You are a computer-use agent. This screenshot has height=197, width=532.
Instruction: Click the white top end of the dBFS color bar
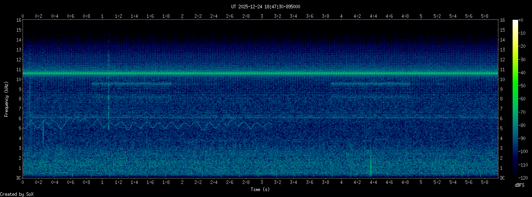click(x=515, y=21)
